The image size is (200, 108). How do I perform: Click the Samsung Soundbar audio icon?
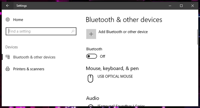91,105
